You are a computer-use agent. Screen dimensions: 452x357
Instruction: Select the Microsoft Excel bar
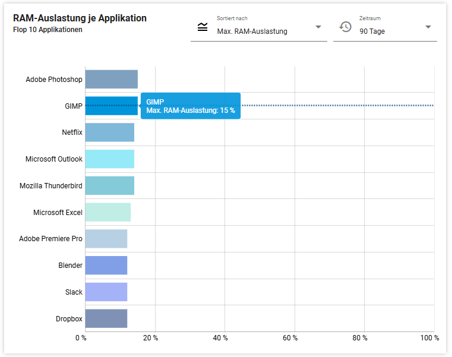pyautogui.click(x=108, y=212)
